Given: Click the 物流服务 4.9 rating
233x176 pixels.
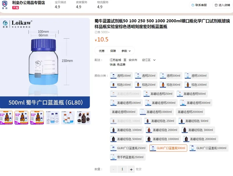Looking at the screenshot, I should pos(103,5).
